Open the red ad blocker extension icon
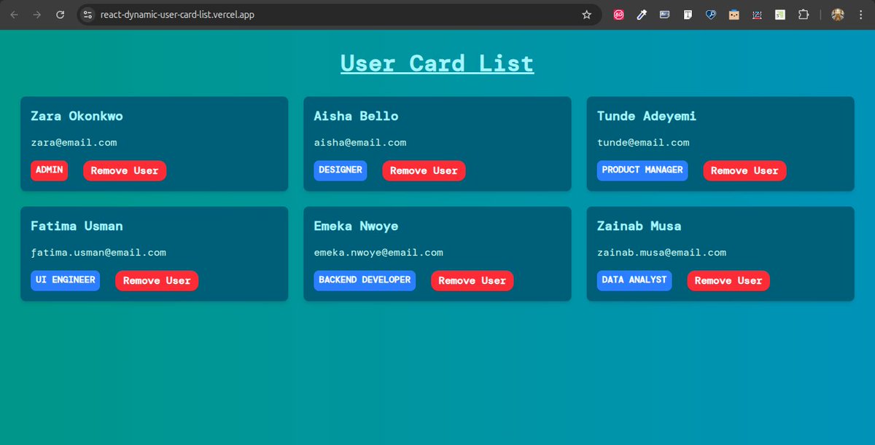This screenshot has width=875, height=445. coord(618,15)
